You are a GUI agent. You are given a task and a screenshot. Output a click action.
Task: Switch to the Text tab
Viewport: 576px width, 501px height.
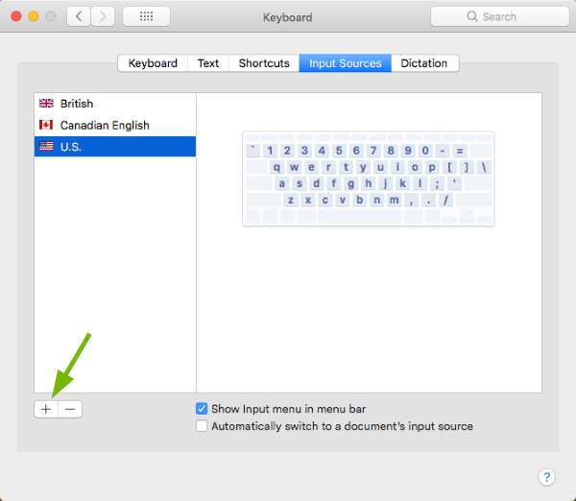pos(208,63)
